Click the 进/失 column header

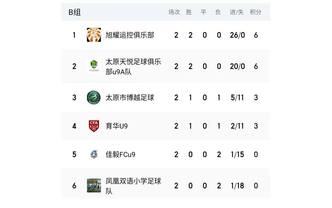[237, 12]
